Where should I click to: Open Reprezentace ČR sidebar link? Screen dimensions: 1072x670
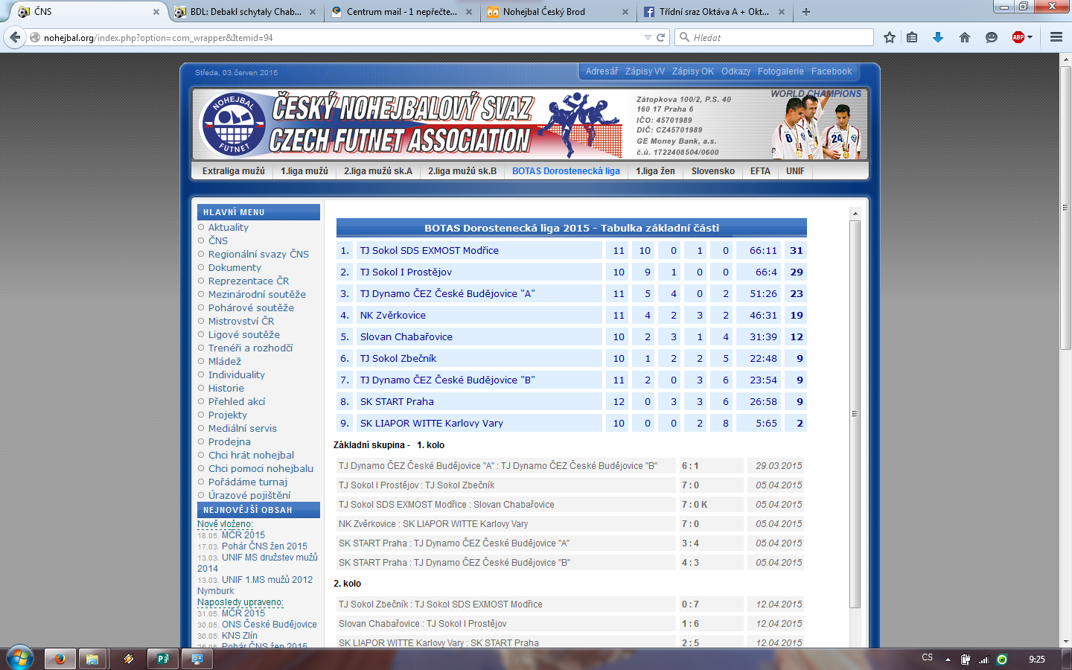point(249,281)
